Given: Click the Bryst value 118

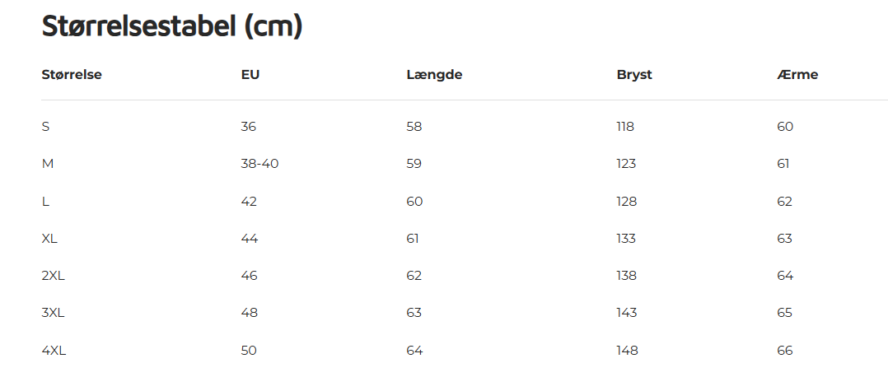Looking at the screenshot, I should coord(625,127).
